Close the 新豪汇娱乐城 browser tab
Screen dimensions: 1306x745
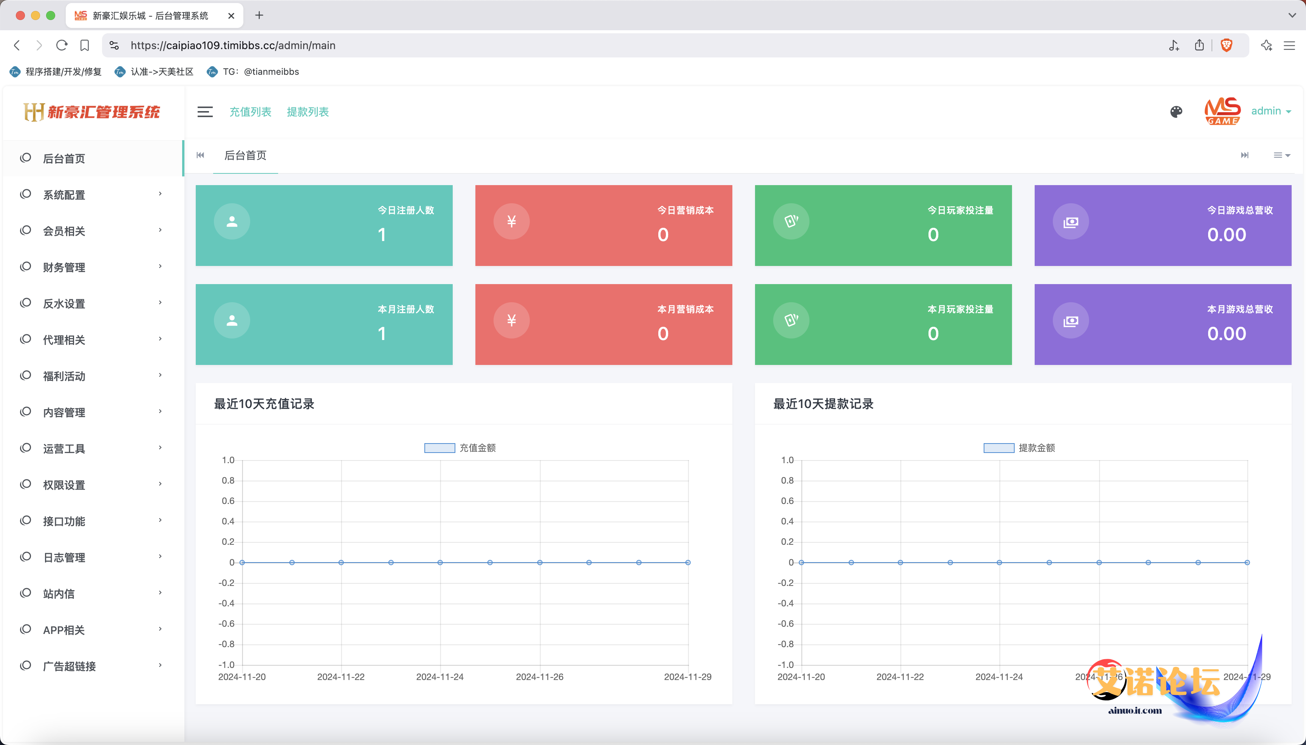coord(231,16)
